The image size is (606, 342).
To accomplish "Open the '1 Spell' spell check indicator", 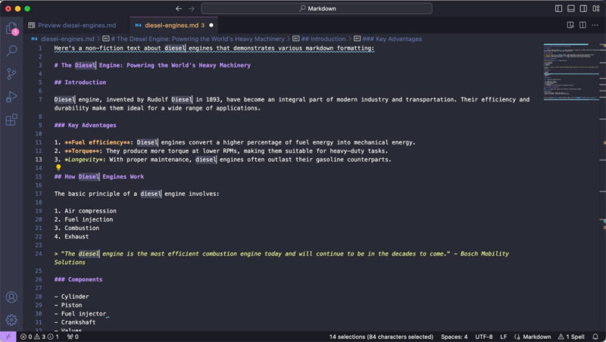I will pyautogui.click(x=571, y=337).
